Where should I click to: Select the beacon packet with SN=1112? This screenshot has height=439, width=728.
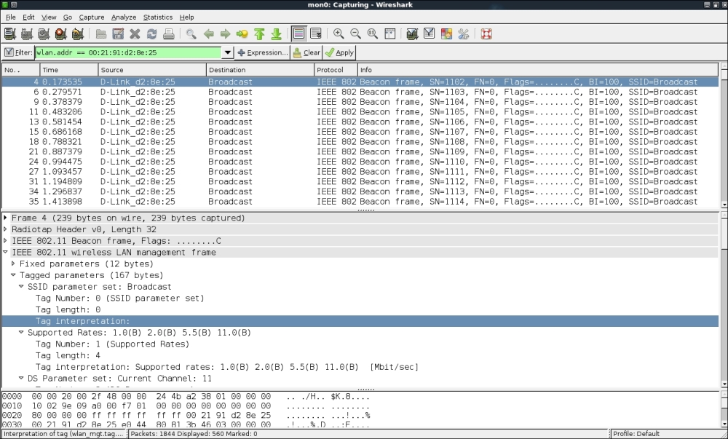[360, 181]
